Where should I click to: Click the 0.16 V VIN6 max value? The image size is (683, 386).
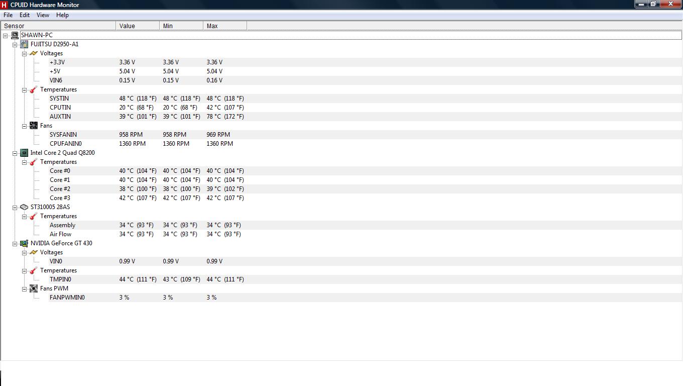click(x=214, y=80)
